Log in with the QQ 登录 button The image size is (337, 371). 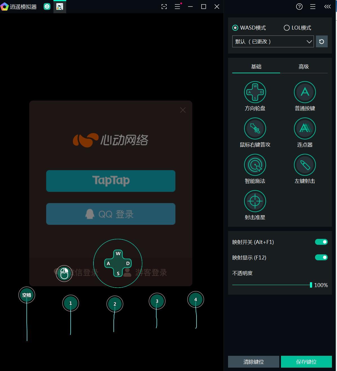point(111,214)
